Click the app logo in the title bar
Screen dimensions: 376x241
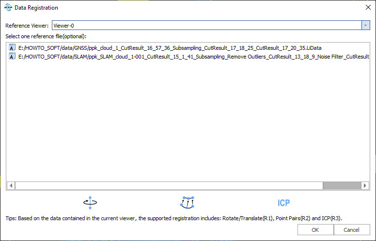[x=7, y=7]
